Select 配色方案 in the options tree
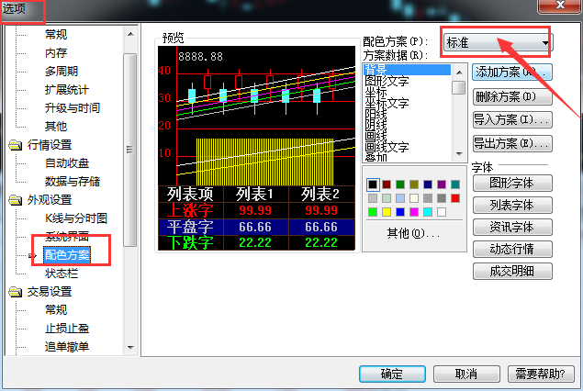 pos(67,255)
